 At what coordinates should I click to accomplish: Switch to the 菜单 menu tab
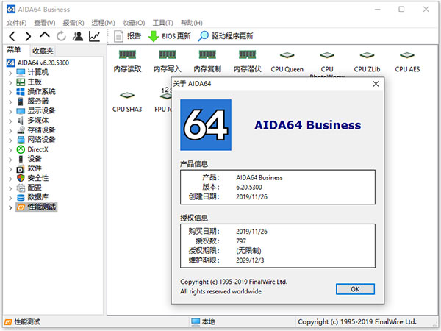(x=14, y=50)
